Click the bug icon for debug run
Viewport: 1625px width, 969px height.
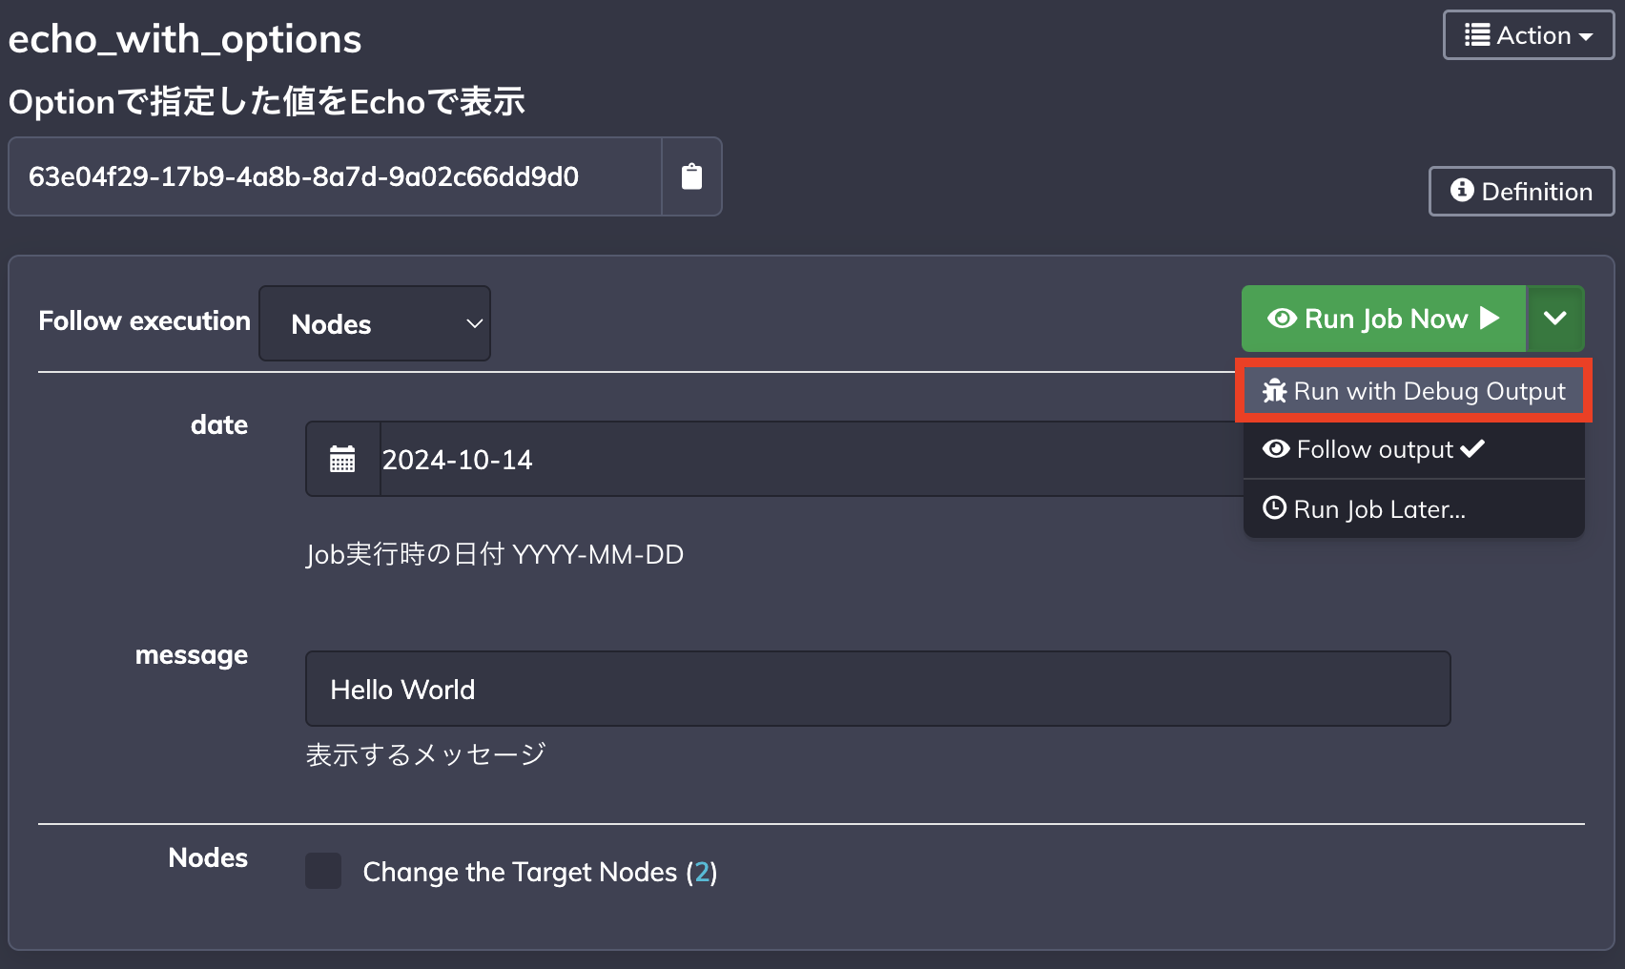[1274, 391]
